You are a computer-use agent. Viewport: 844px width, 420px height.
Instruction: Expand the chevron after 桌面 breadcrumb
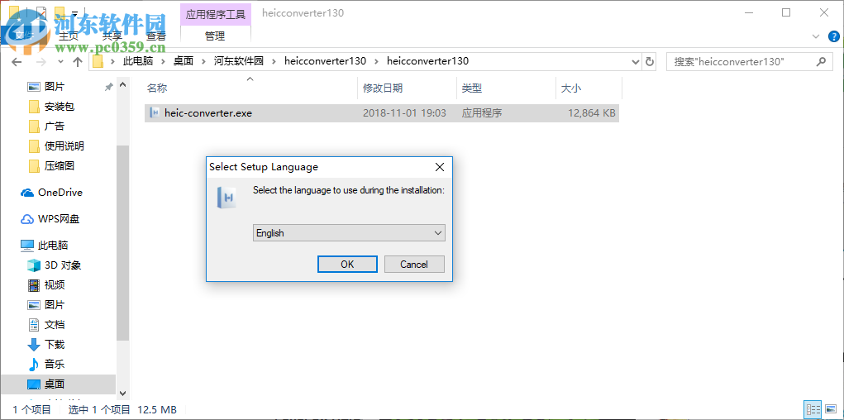click(x=203, y=61)
